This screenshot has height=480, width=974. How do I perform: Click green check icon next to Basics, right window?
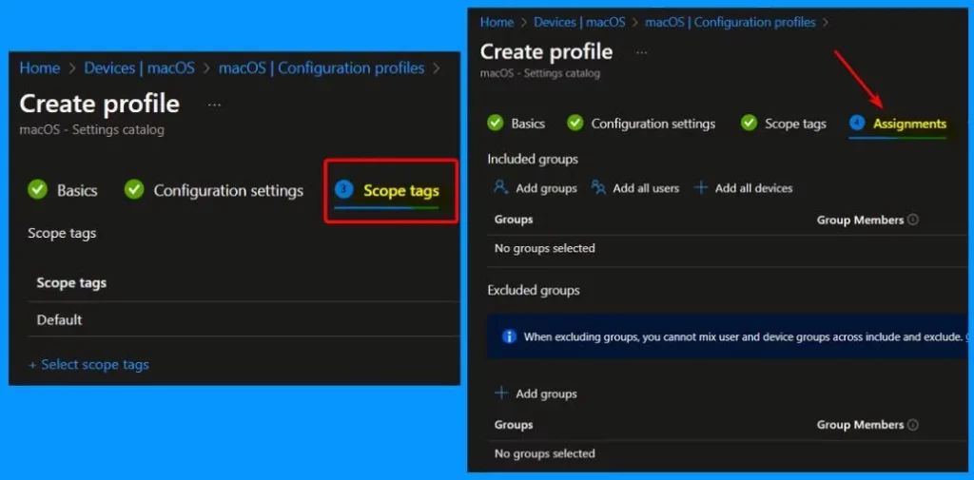[x=495, y=123]
